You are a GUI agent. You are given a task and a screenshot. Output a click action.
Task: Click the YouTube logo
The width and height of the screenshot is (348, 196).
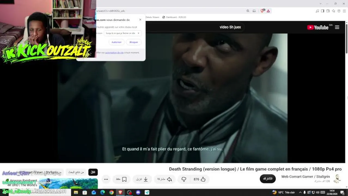coord(318,27)
